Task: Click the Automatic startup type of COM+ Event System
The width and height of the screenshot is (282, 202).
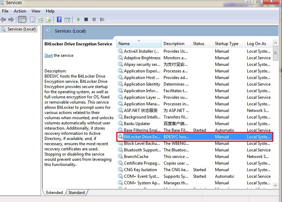Action: click(x=225, y=176)
